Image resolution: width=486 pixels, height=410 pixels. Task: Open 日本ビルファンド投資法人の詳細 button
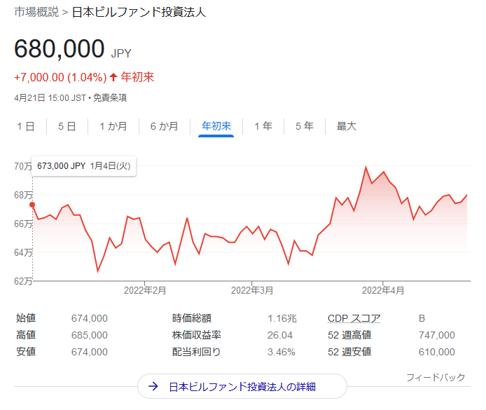242,386
